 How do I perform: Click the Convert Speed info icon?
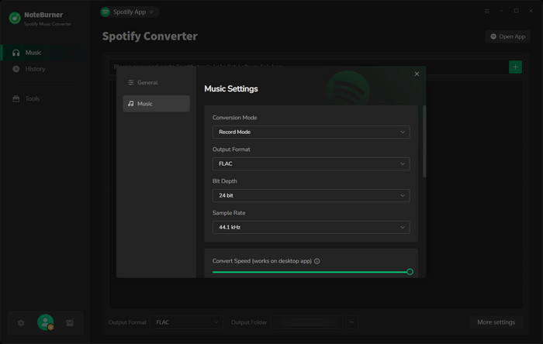click(317, 261)
